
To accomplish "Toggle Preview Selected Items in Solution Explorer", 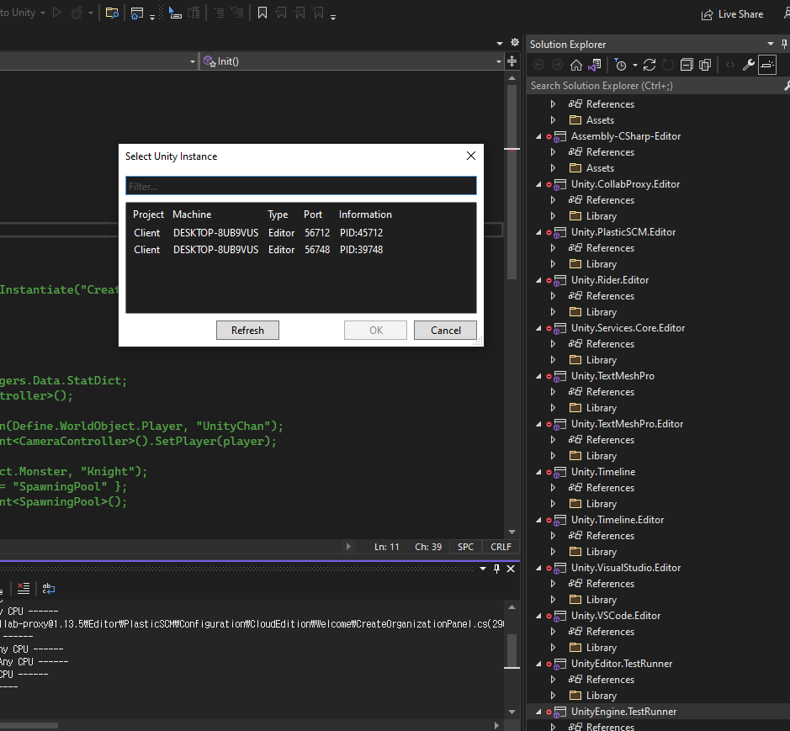I will [766, 65].
